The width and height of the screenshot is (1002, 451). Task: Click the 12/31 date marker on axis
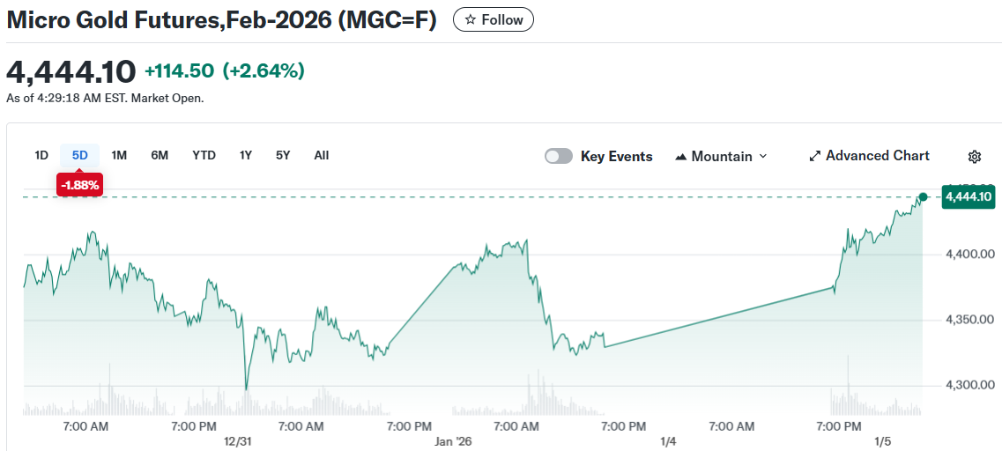(238, 440)
